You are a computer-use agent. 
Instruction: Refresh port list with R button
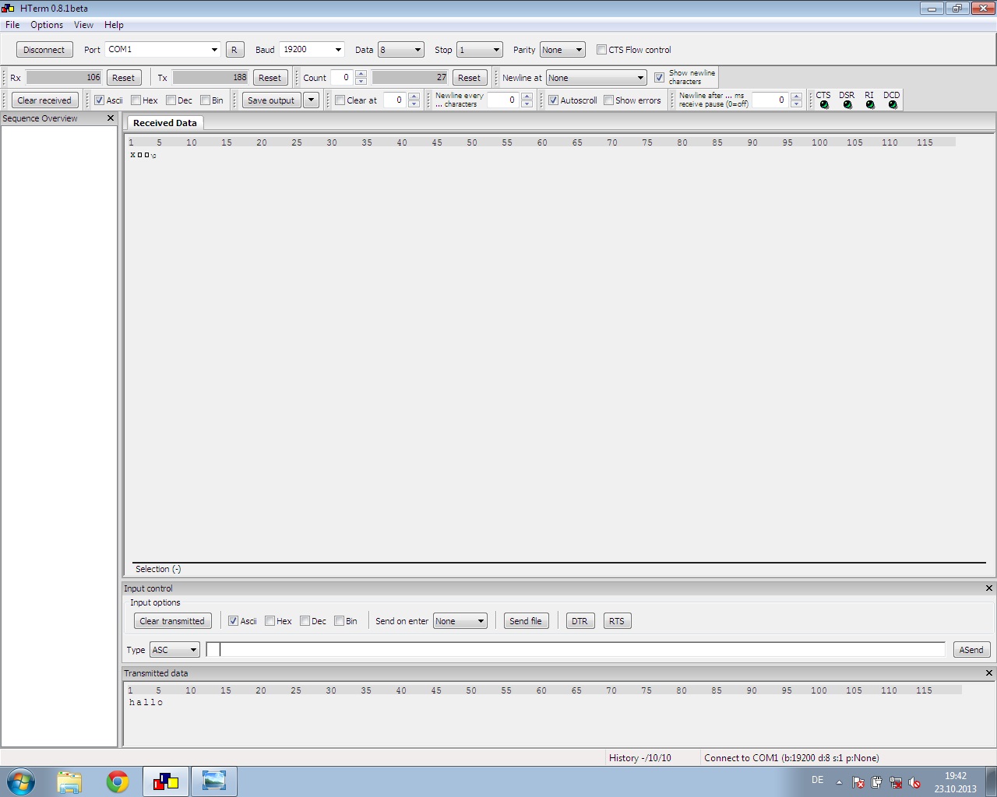tap(234, 50)
